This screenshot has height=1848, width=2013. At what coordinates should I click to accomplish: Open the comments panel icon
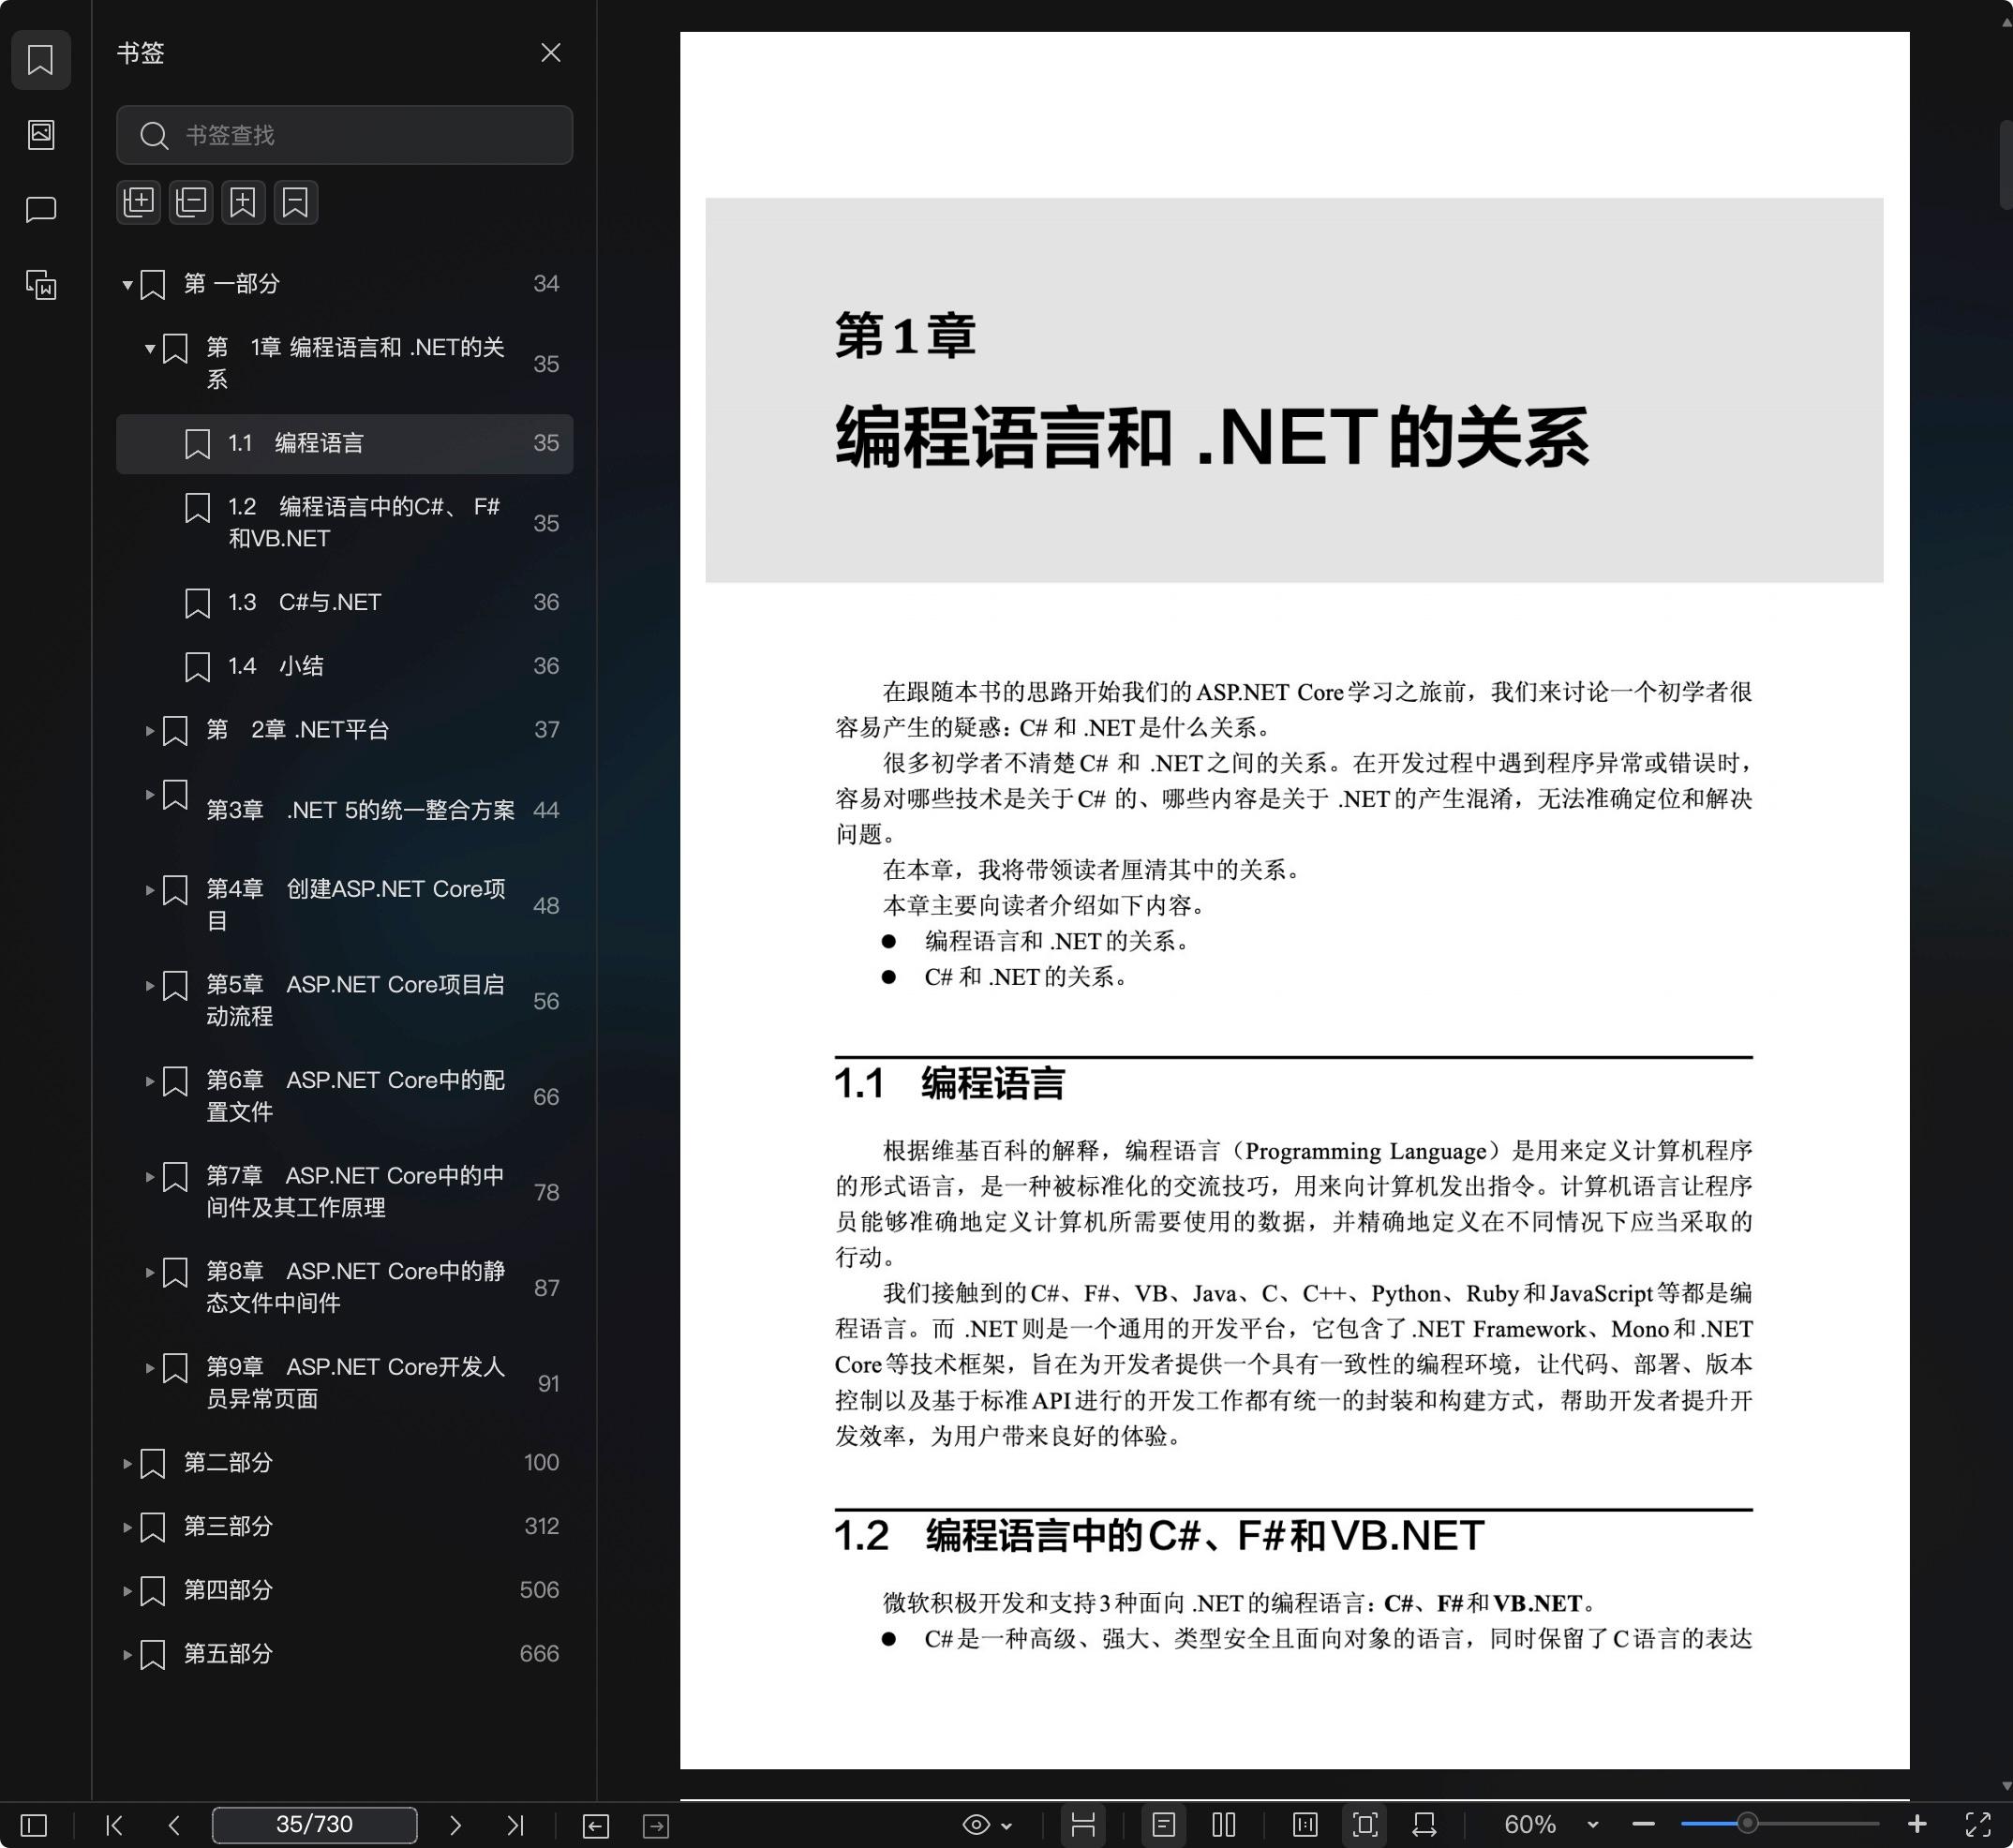coord(40,209)
